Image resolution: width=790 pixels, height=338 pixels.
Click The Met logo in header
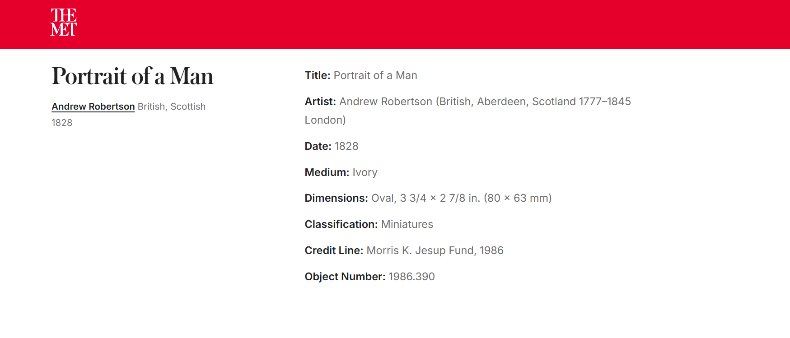[x=64, y=22]
